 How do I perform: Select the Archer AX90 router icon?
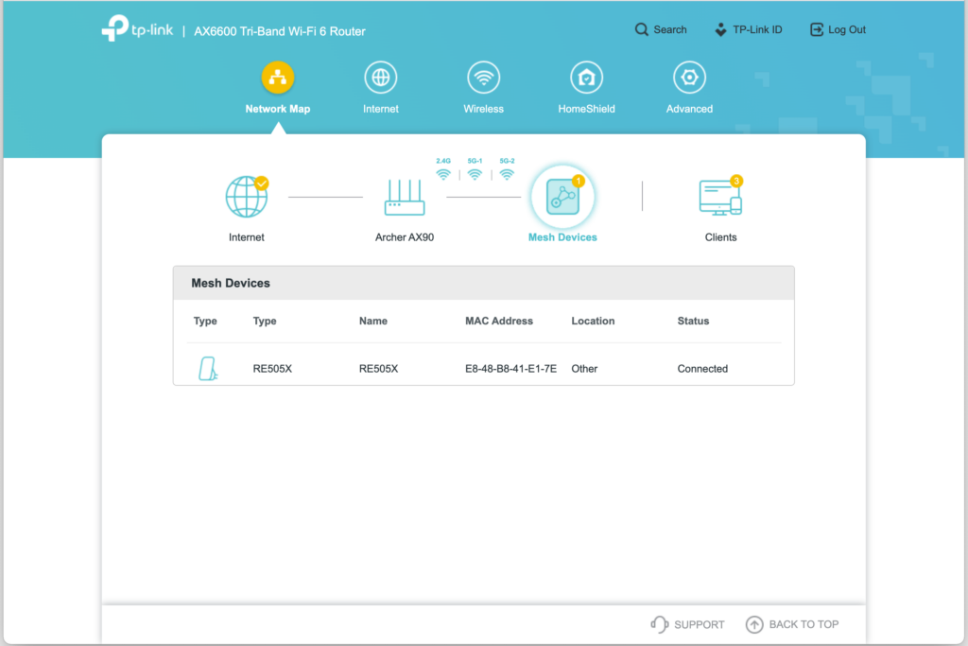coord(405,198)
